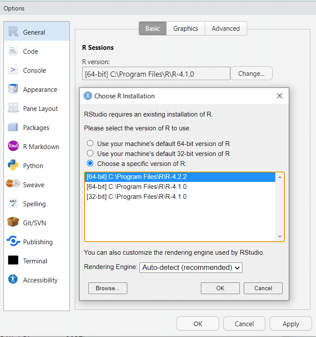Image resolution: width=316 pixels, height=337 pixels.
Task: Click the Python logo icon
Action: (13, 165)
